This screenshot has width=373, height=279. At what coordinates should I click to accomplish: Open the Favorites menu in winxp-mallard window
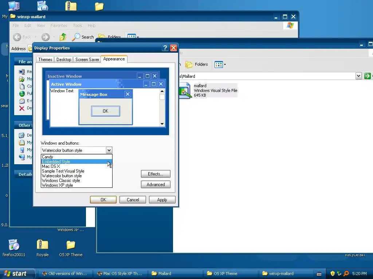point(59,25)
